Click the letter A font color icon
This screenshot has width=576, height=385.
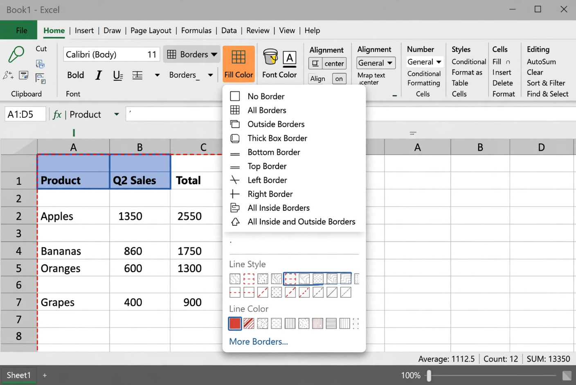tap(290, 58)
